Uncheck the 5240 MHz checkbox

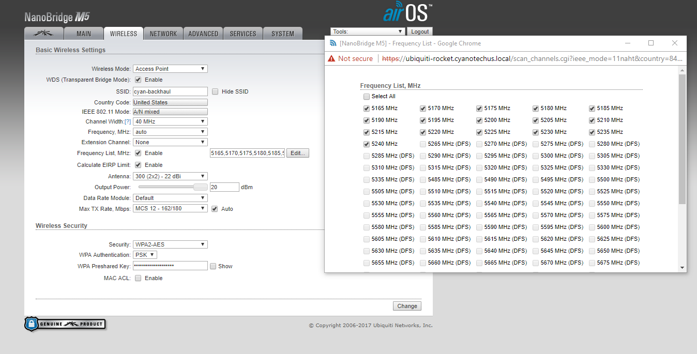pos(367,144)
